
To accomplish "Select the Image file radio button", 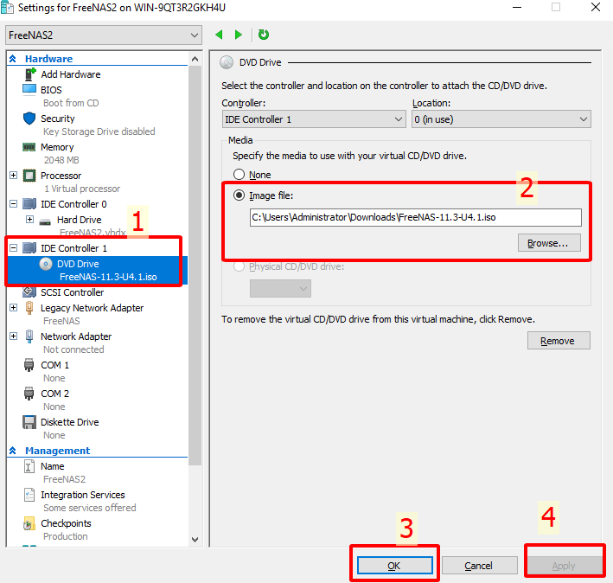I will click(x=239, y=195).
